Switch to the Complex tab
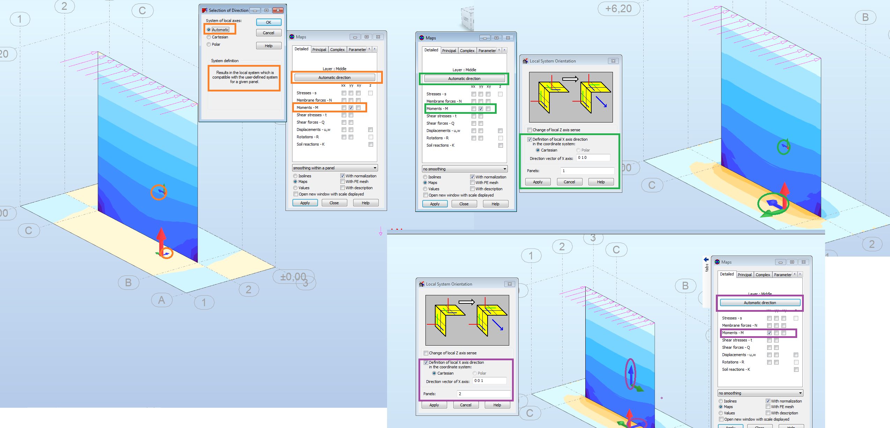Image resolution: width=890 pixels, height=428 pixels. click(x=337, y=49)
